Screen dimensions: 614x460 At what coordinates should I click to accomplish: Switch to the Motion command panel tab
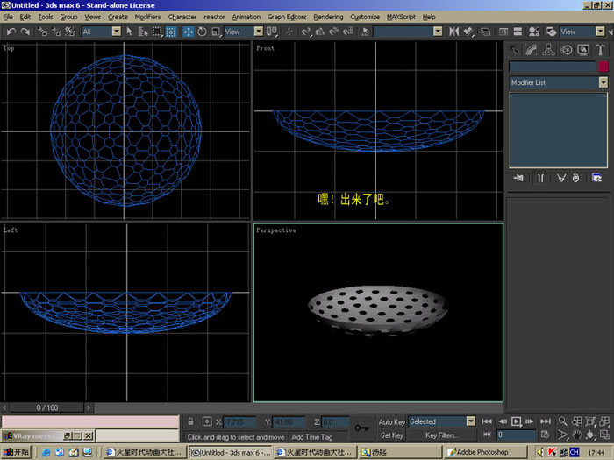(x=567, y=50)
